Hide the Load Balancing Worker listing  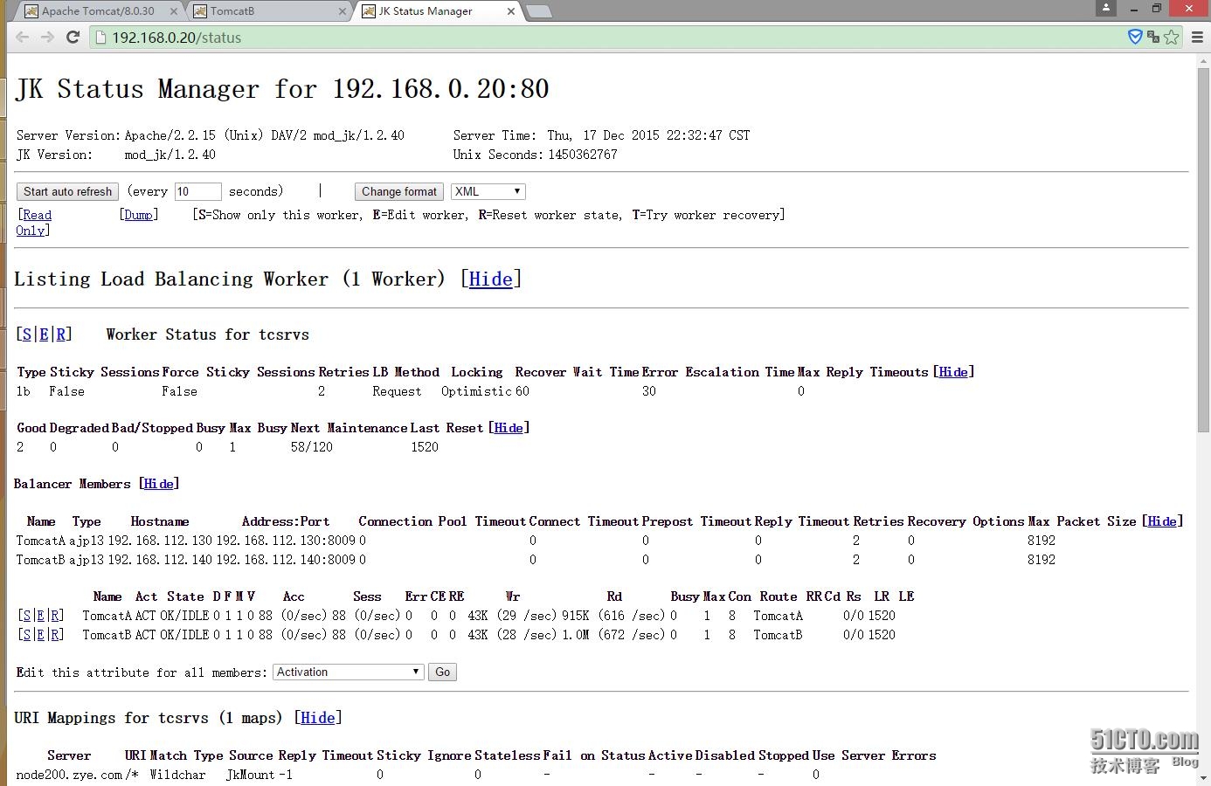(491, 279)
